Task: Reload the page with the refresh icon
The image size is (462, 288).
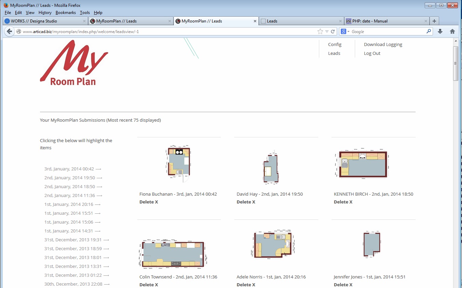Action: (x=333, y=31)
